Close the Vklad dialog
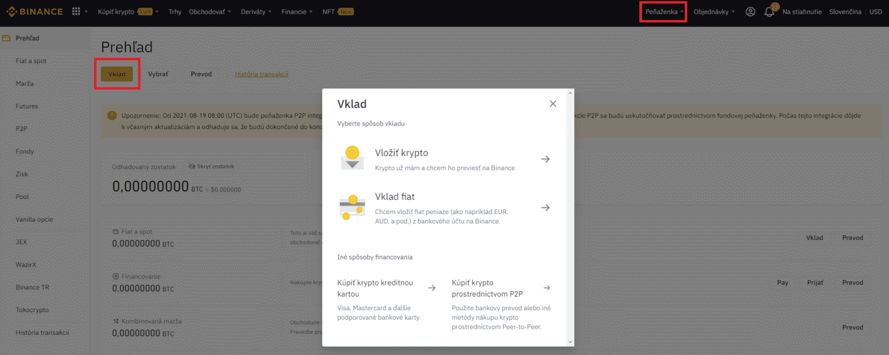Viewport: 889px width, 355px height. click(553, 104)
